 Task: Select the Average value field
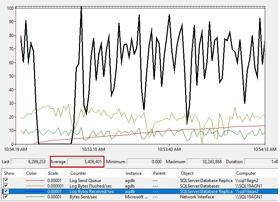85,162
